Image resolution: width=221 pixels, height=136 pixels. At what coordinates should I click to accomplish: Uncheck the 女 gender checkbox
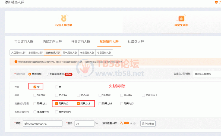[35, 87]
